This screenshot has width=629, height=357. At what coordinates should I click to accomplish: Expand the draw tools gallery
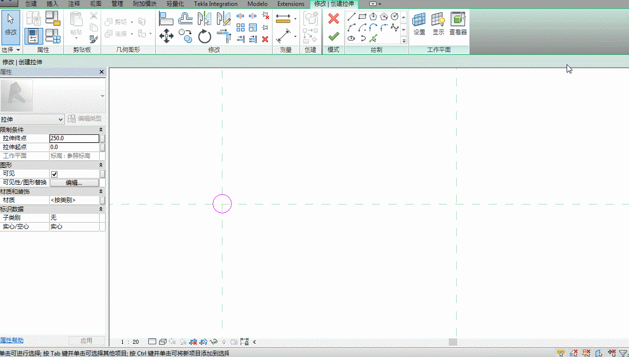pos(404,41)
